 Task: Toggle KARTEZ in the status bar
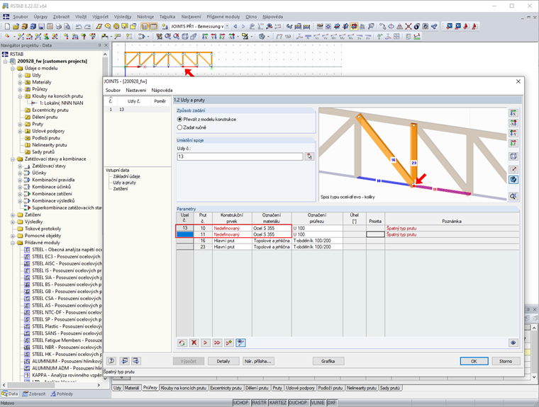coord(278,403)
